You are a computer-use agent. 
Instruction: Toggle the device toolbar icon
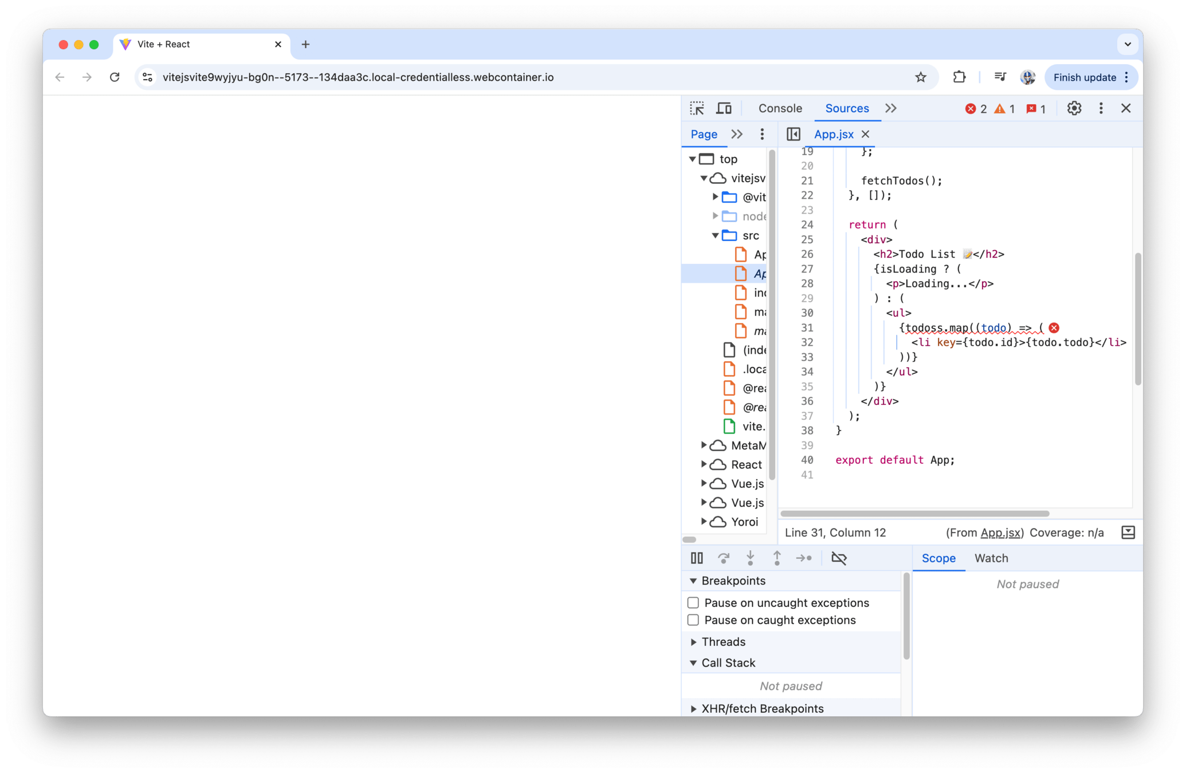724,108
